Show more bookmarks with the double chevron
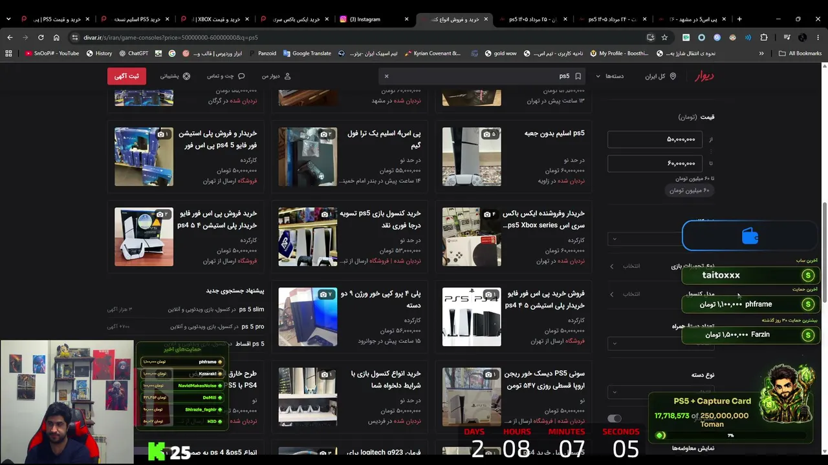The height and width of the screenshot is (465, 828). tap(761, 54)
